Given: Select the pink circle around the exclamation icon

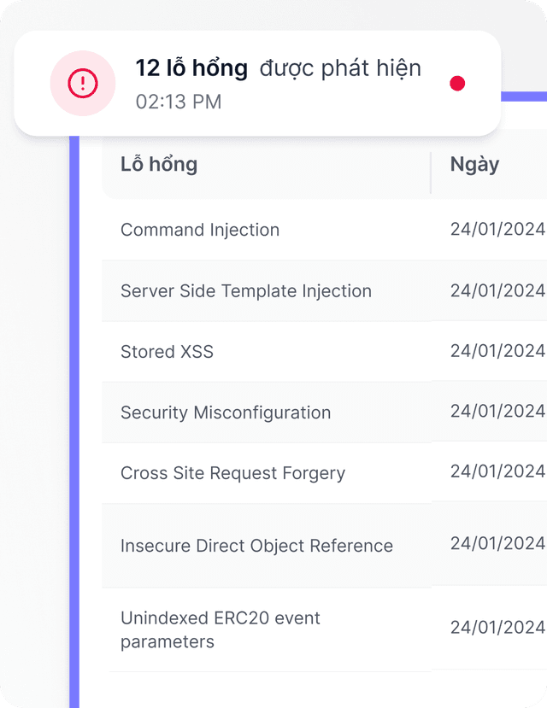Looking at the screenshot, I should (82, 82).
